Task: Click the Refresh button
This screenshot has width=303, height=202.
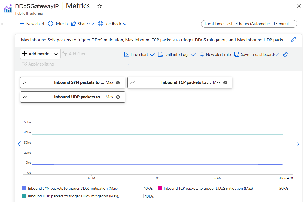Action: click(58, 24)
